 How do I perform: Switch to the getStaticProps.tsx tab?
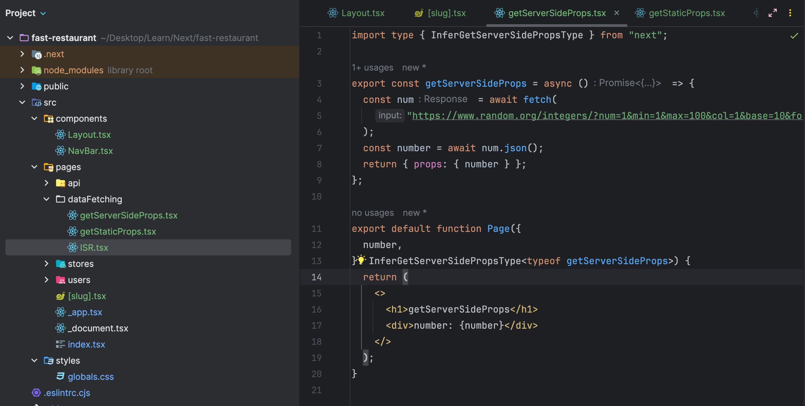tap(686, 13)
